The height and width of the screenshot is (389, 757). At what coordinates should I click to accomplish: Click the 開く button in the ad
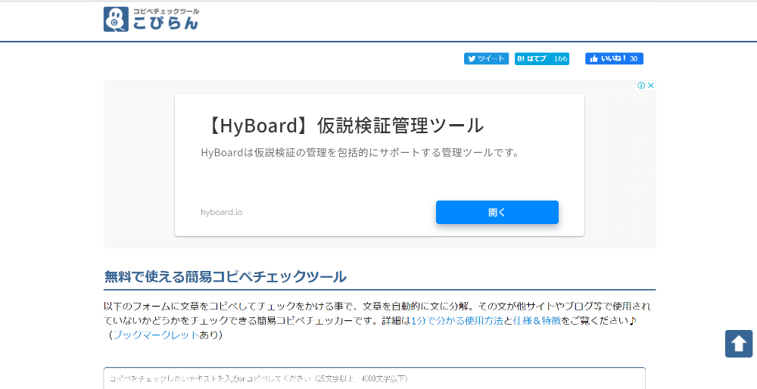point(497,213)
